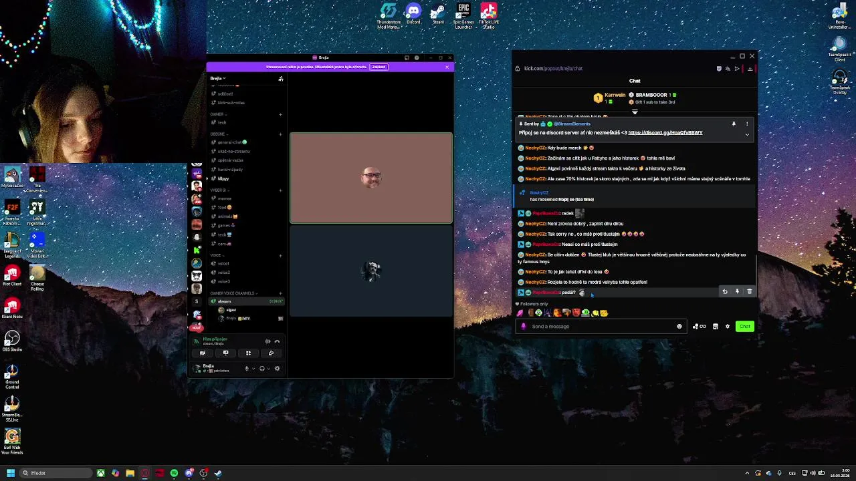The width and height of the screenshot is (856, 481).
Task: Open the OBS Studio desktop shortcut
Action: (12, 341)
